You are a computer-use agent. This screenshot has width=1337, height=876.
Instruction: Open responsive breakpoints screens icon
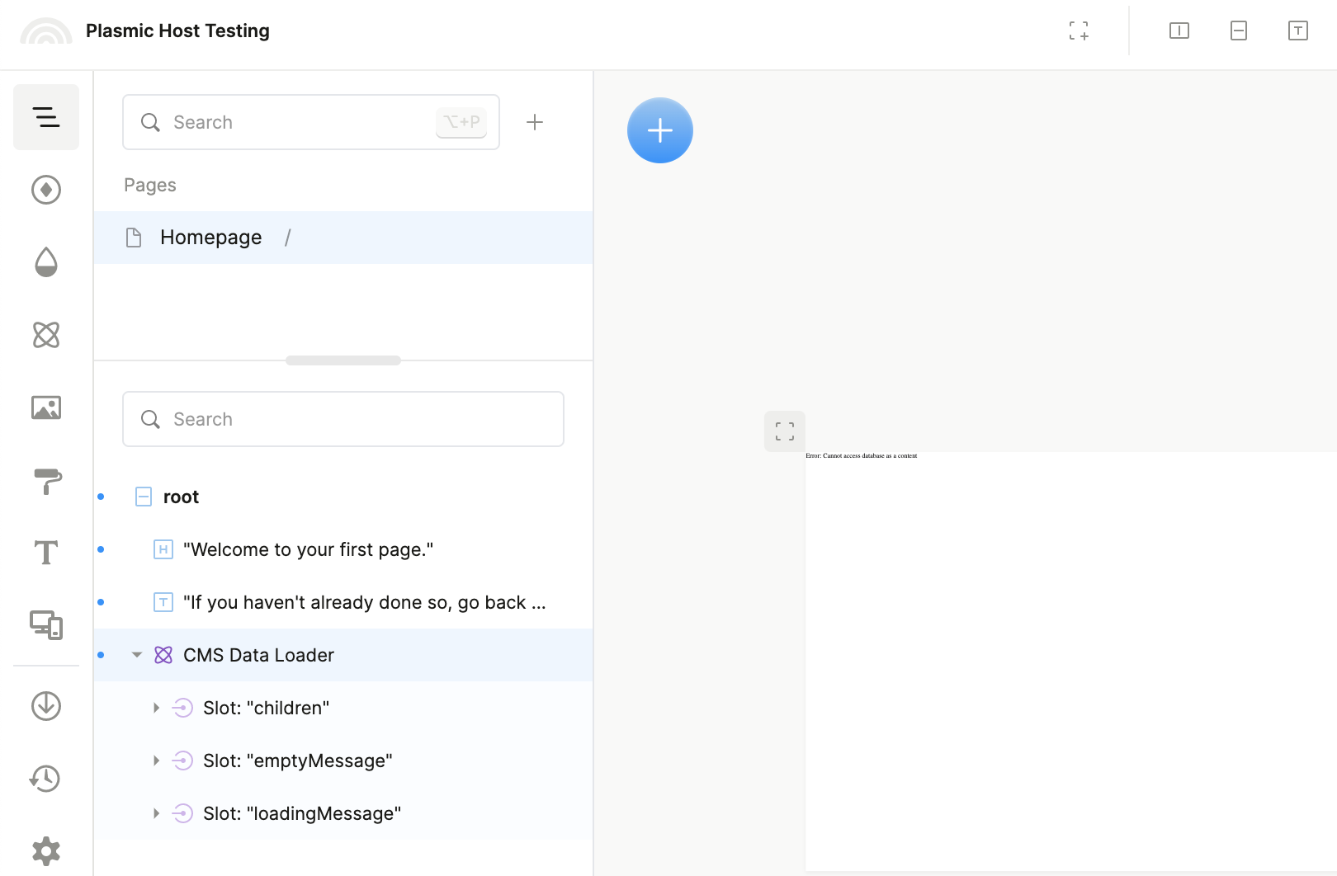click(x=46, y=625)
